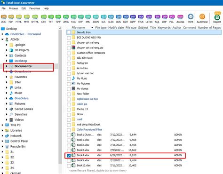Open the Favorites menu

coord(35,8)
